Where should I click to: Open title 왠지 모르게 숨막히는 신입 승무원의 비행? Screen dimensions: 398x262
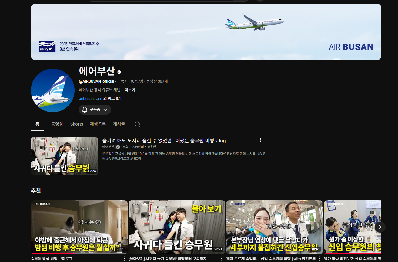click(x=271, y=259)
